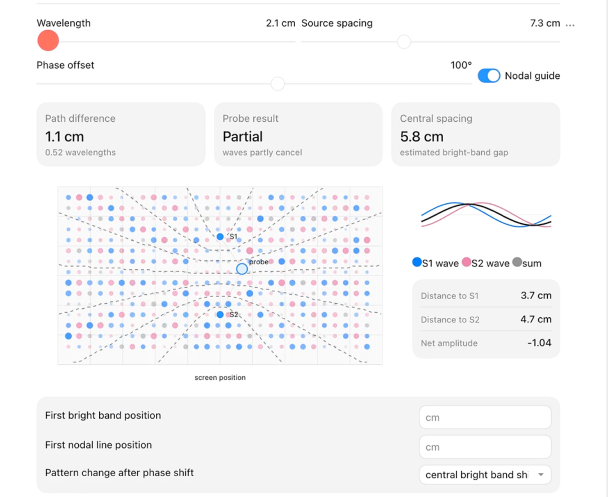Image resolution: width=608 pixels, height=497 pixels.
Task: Select the probe circle marker
Action: [x=242, y=269]
